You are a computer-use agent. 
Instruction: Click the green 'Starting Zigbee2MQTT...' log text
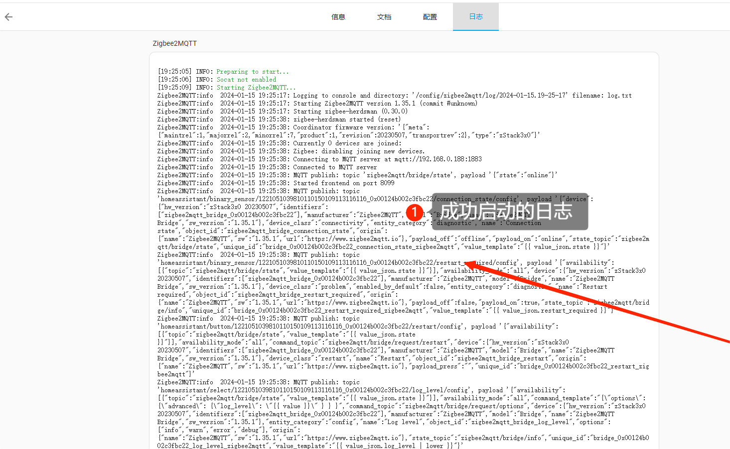256,88
